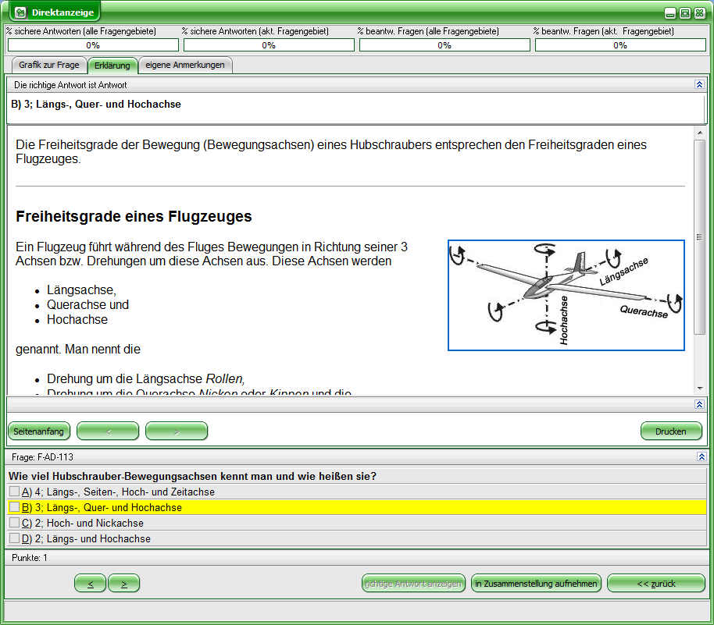Maximize the Direktanzeige window

click(x=685, y=13)
